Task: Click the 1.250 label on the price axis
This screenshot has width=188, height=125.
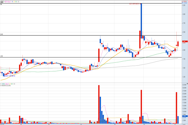Action: pos(184,77)
